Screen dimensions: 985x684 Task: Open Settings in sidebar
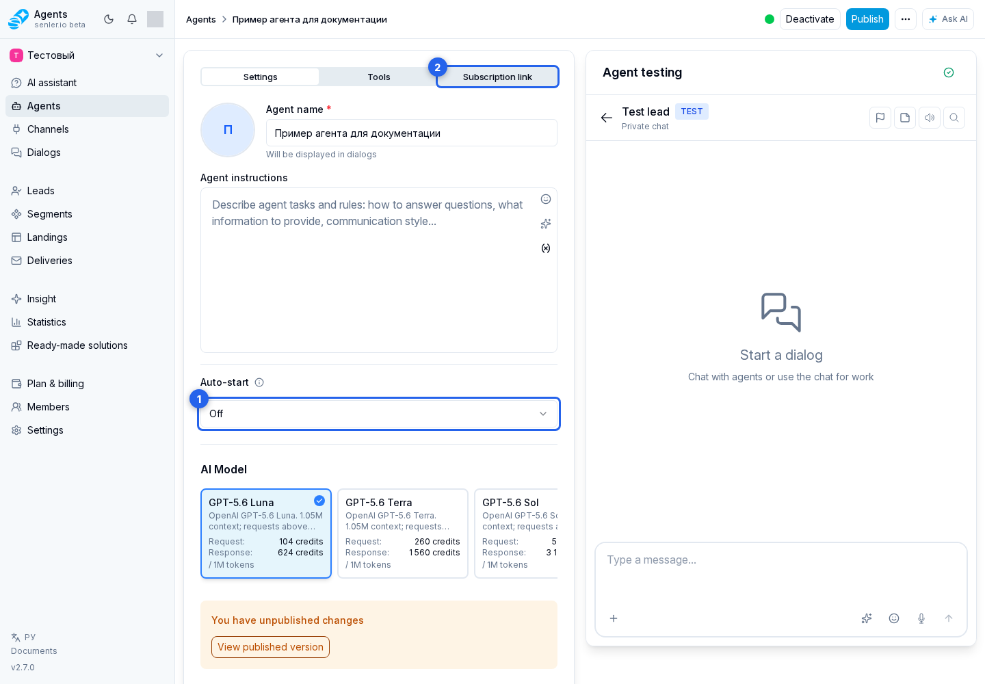tap(87, 430)
